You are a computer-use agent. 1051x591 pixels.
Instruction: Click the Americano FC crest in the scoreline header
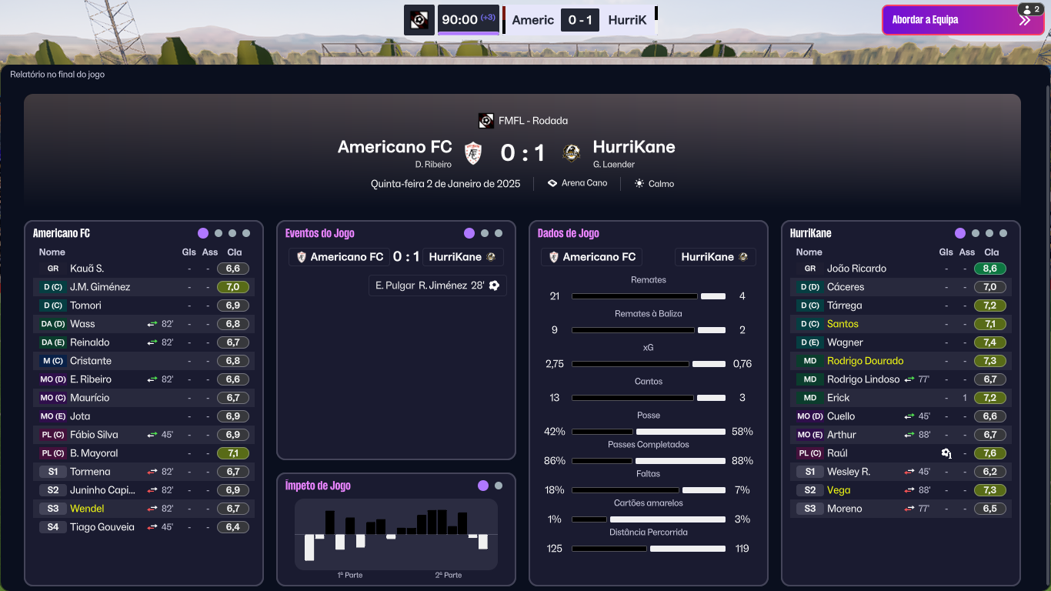coord(473,153)
